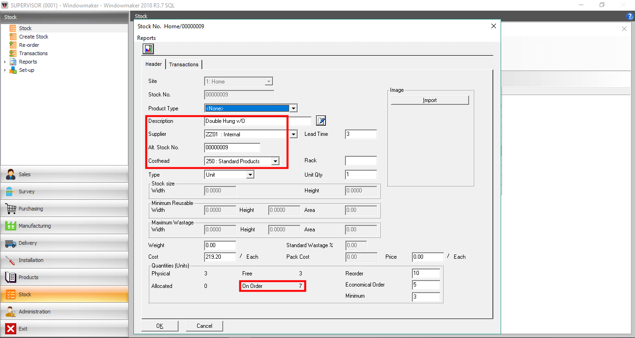Open the Delivery truck icon
The width and height of the screenshot is (635, 338).
[11, 243]
